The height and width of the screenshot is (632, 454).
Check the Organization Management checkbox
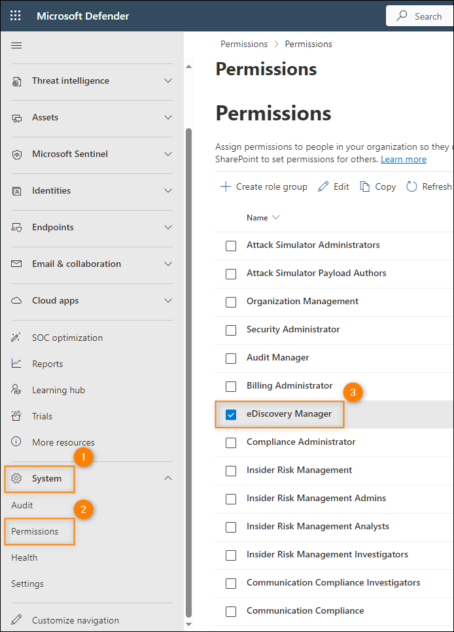(231, 302)
